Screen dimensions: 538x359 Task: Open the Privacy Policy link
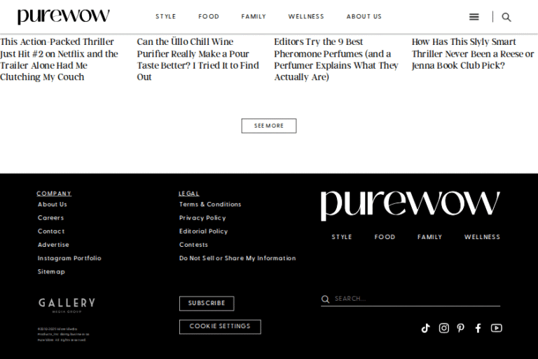(x=202, y=218)
